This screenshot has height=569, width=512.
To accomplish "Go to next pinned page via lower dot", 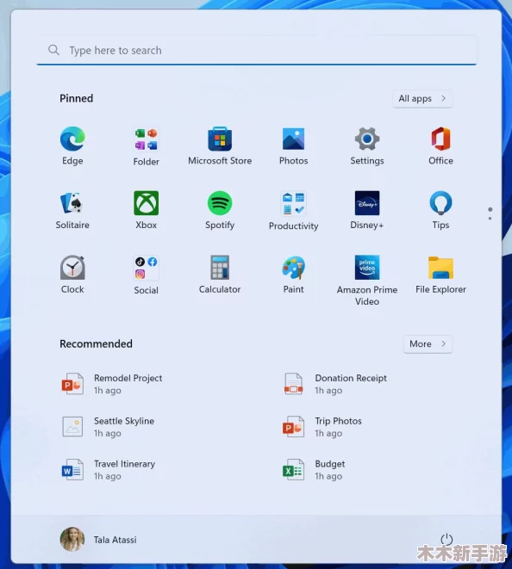I will pos(490,219).
